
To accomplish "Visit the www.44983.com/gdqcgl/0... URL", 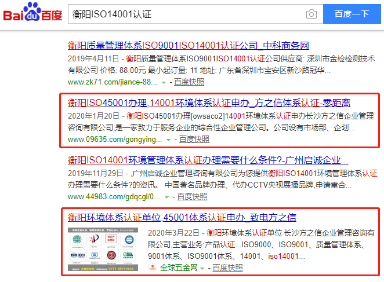I will [x=114, y=197].
